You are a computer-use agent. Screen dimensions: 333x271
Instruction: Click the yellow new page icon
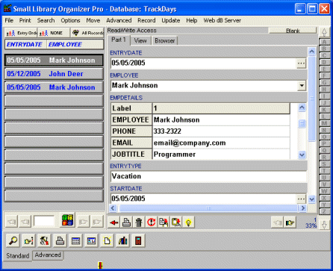[x=107, y=240]
